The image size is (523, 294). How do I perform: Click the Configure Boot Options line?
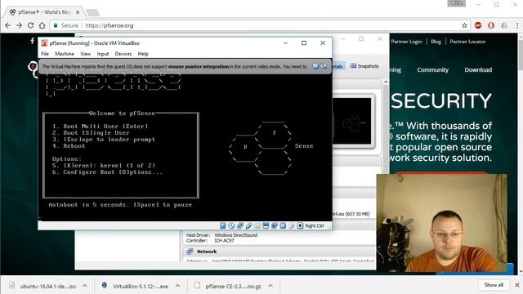coord(107,172)
